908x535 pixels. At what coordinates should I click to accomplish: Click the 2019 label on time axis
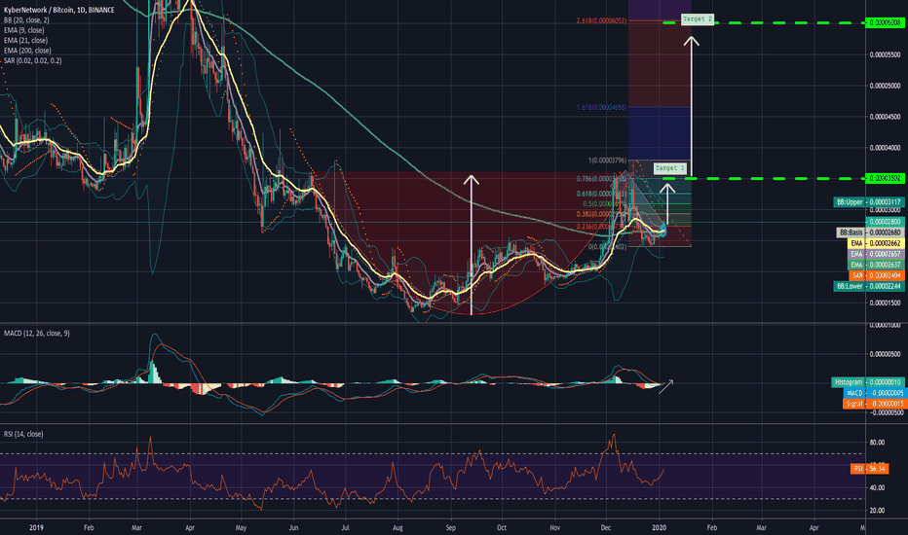[36, 527]
